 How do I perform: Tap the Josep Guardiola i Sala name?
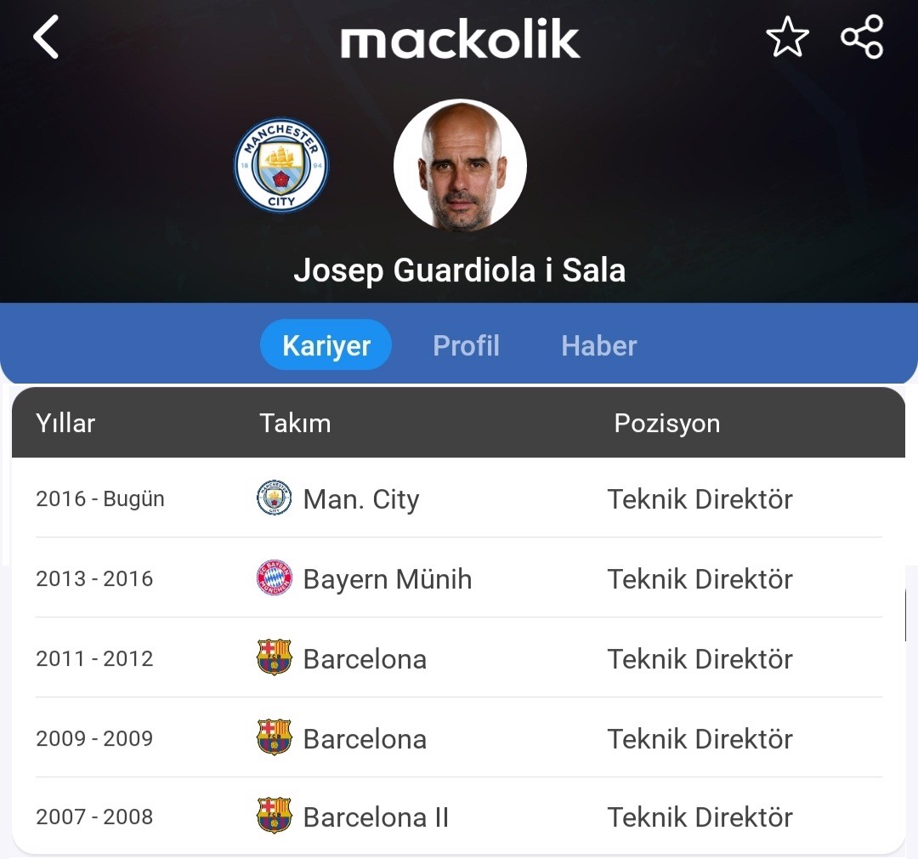coord(460,270)
